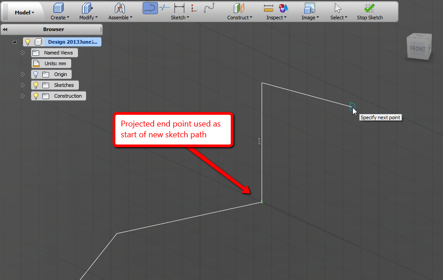Toggle Origin visibility light bulb
443x280 pixels.
coord(36,74)
